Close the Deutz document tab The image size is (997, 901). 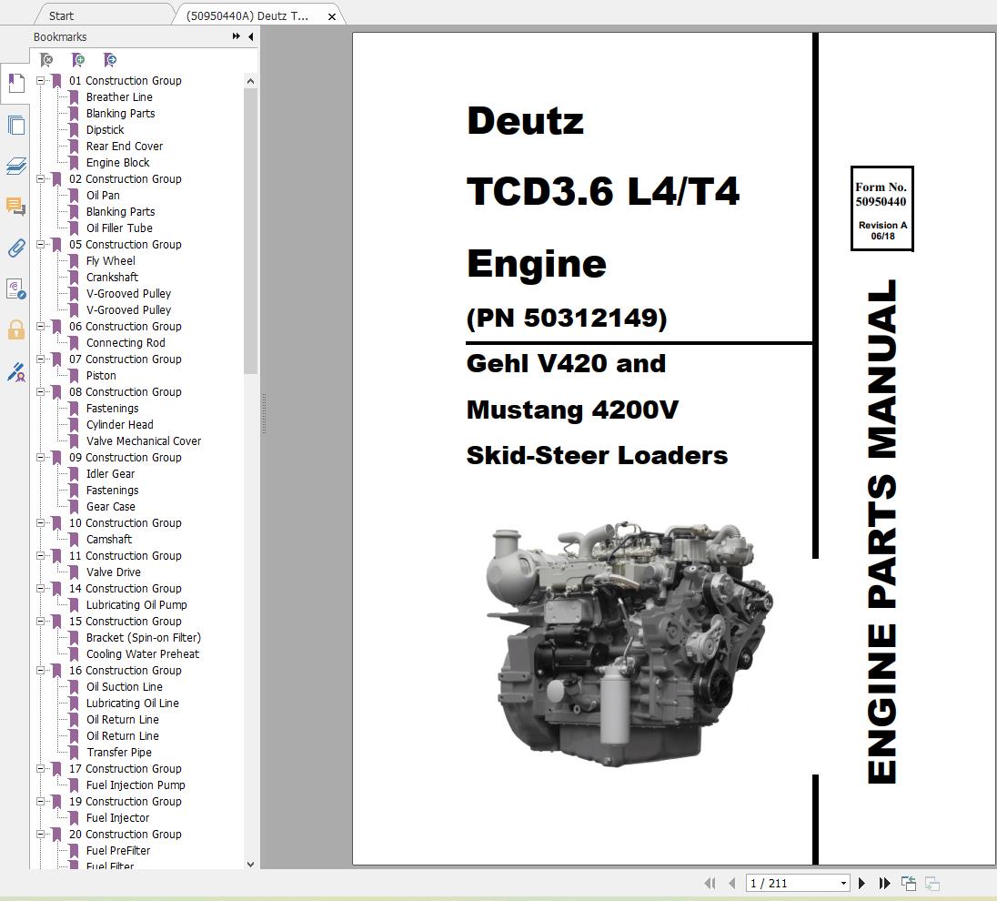click(x=332, y=16)
